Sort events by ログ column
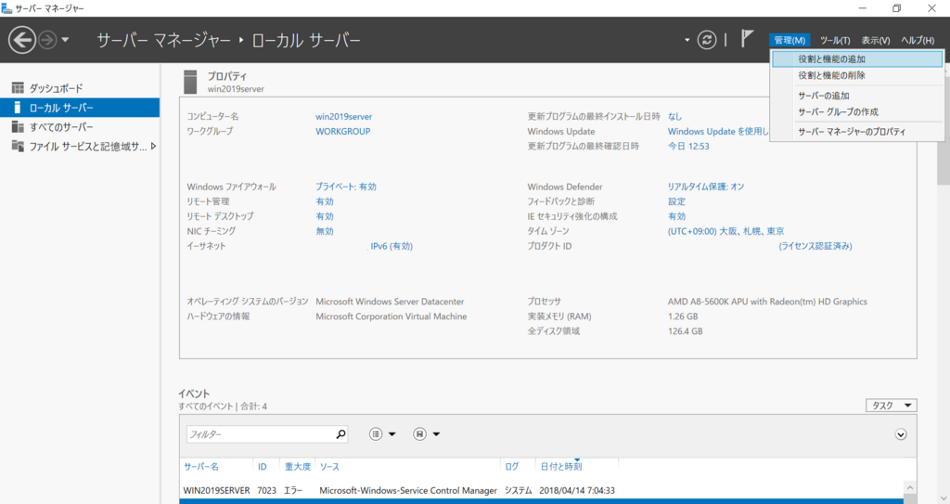 point(512,466)
